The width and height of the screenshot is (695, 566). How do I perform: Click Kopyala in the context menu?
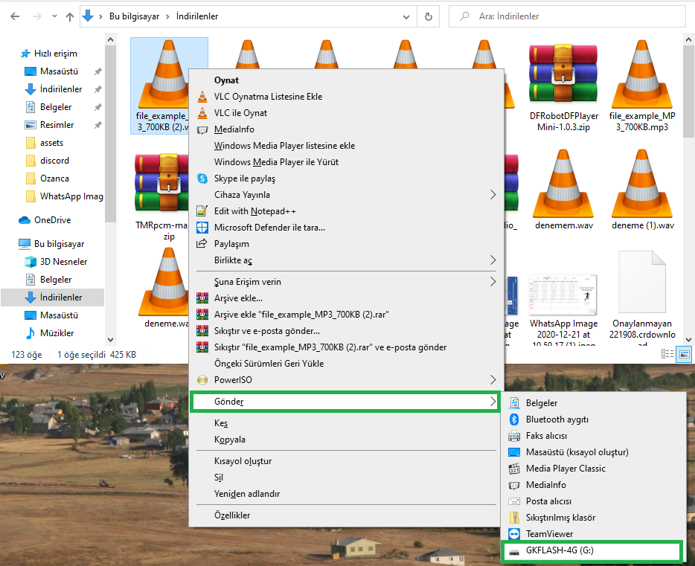coord(229,440)
